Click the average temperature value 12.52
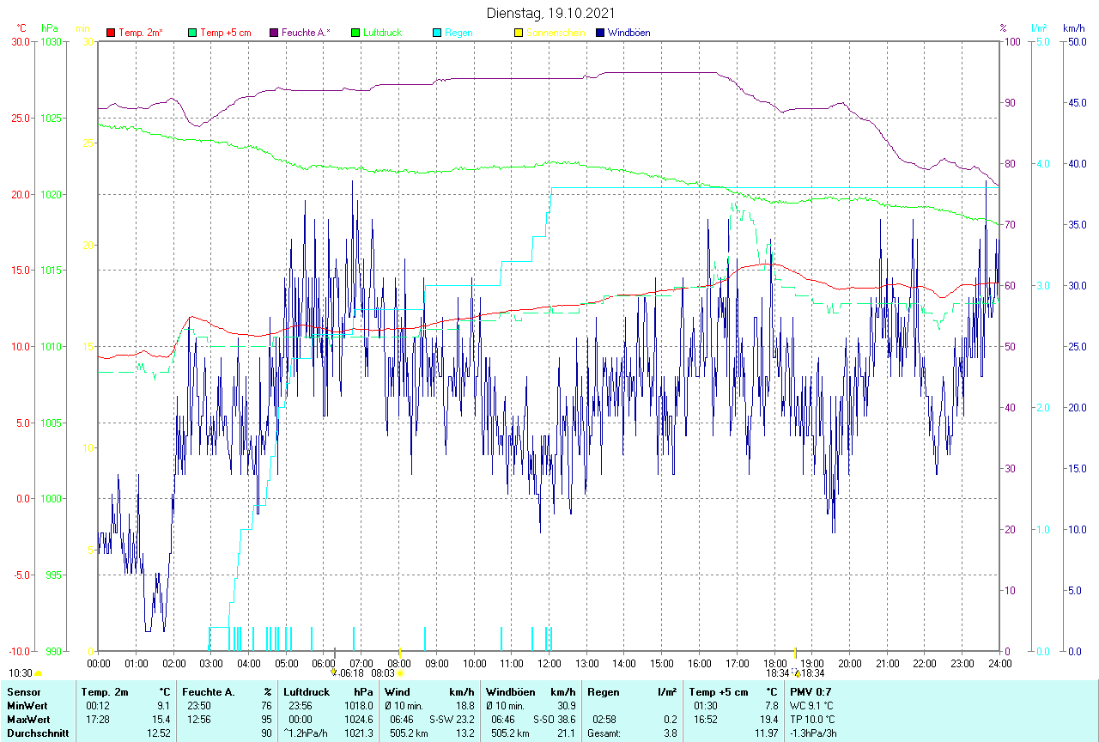Image resolution: width=1099 pixels, height=742 pixels. pos(159,733)
